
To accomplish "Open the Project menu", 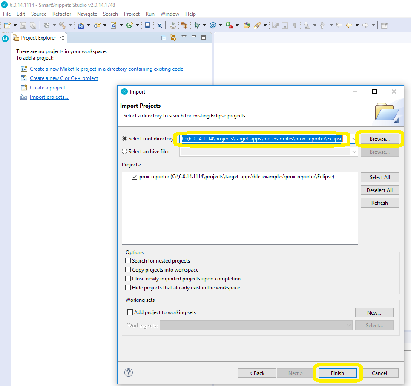I will tap(132, 14).
